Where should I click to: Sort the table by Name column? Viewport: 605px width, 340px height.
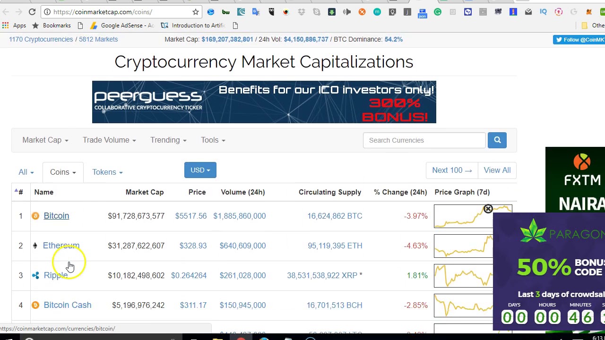(x=44, y=192)
